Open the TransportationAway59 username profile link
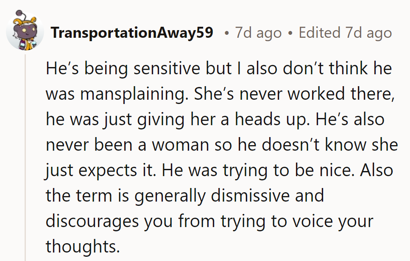 (132, 33)
